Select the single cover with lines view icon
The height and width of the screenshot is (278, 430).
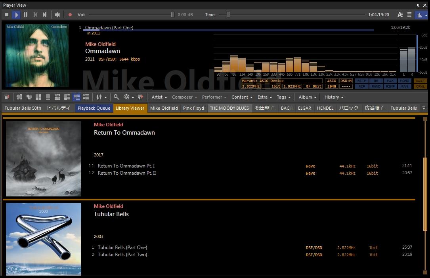point(48,97)
